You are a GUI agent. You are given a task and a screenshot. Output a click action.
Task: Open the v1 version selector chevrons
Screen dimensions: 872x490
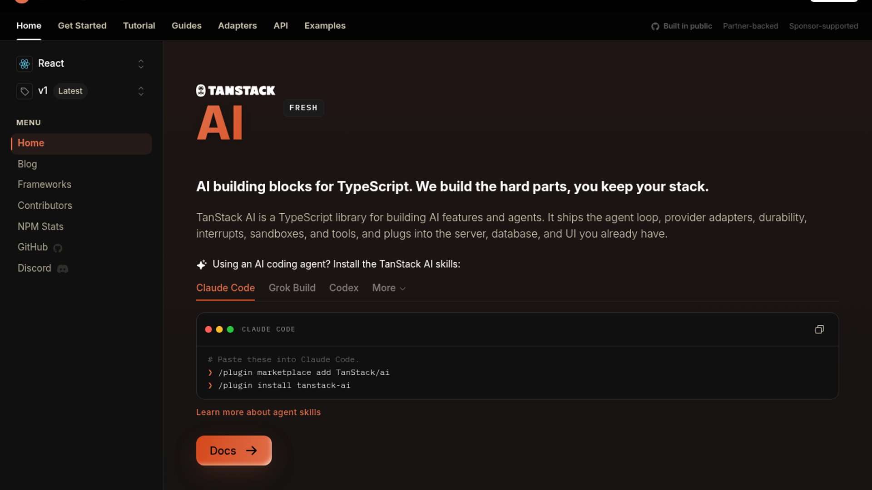(141, 91)
